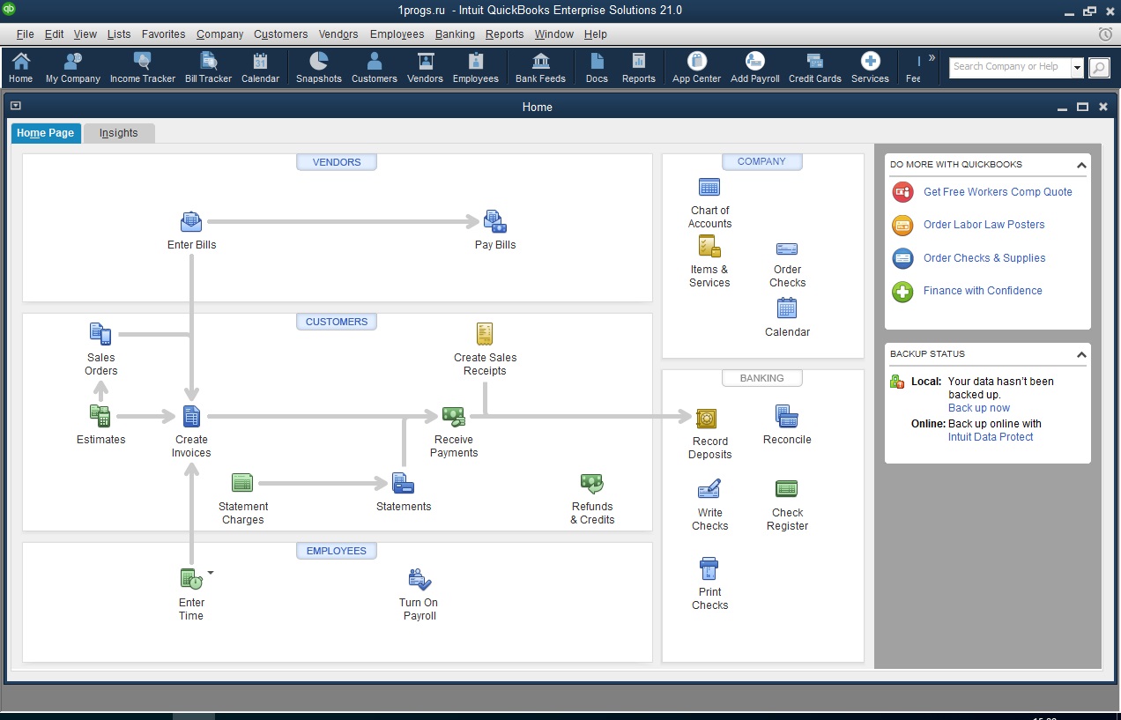Image resolution: width=1121 pixels, height=720 pixels.
Task: Click the Search Company or Help field
Action: coord(1010,67)
